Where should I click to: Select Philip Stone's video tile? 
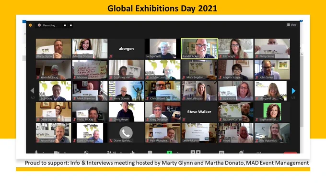pyautogui.click(x=272, y=48)
